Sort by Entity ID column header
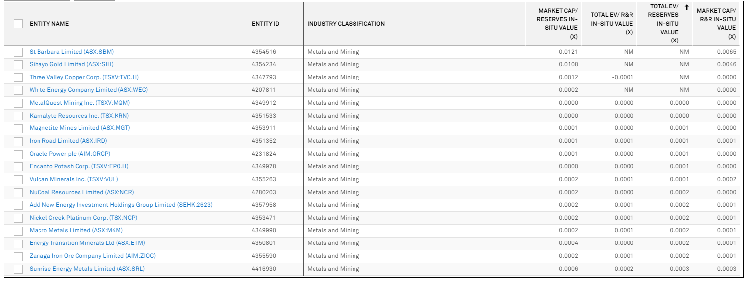This screenshot has width=748, height=281. click(266, 24)
